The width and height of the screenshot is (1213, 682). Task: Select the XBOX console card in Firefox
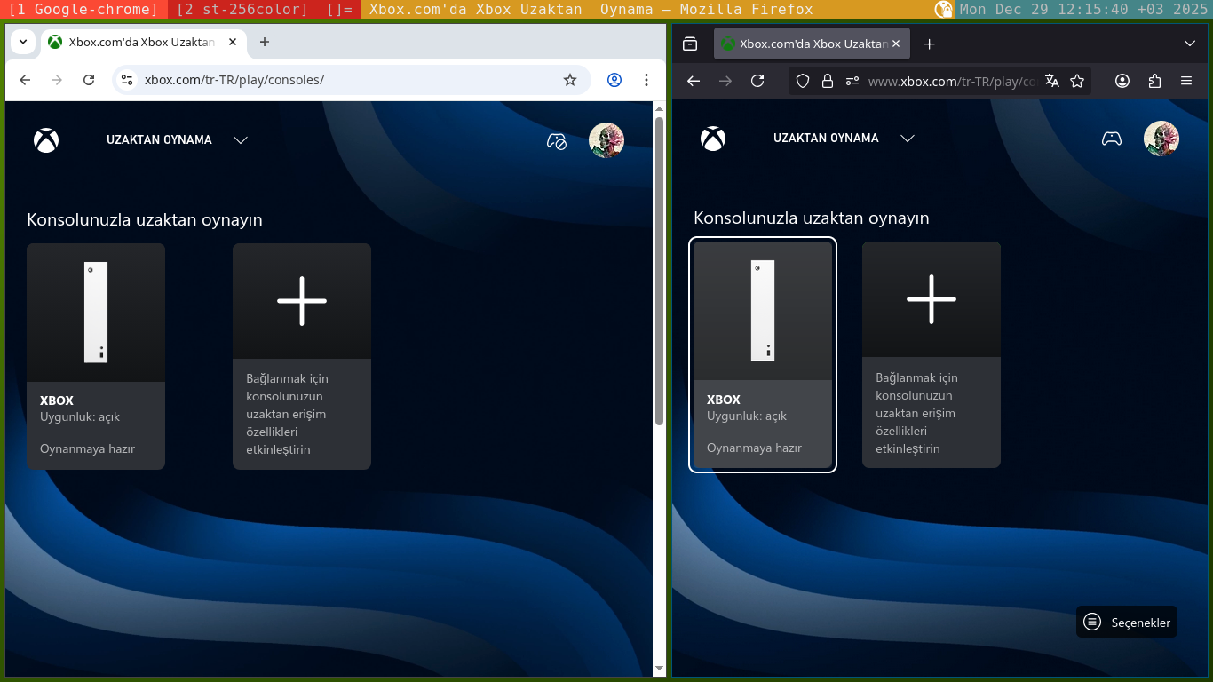coord(763,354)
